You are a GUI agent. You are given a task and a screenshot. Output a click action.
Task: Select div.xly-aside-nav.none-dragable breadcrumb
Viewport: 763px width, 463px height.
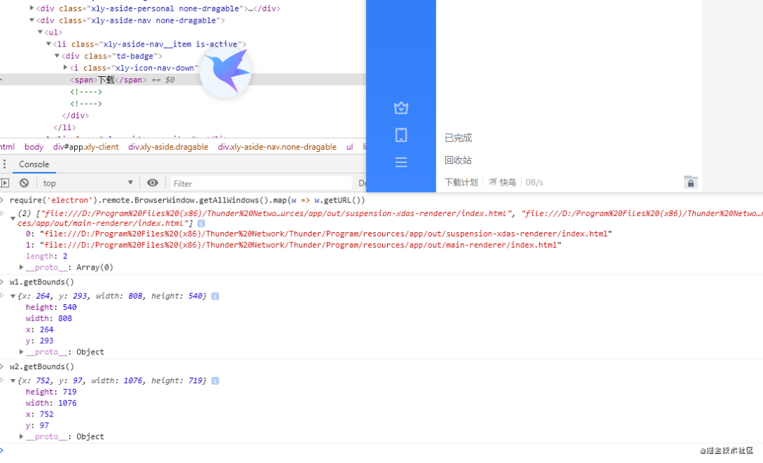(277, 146)
